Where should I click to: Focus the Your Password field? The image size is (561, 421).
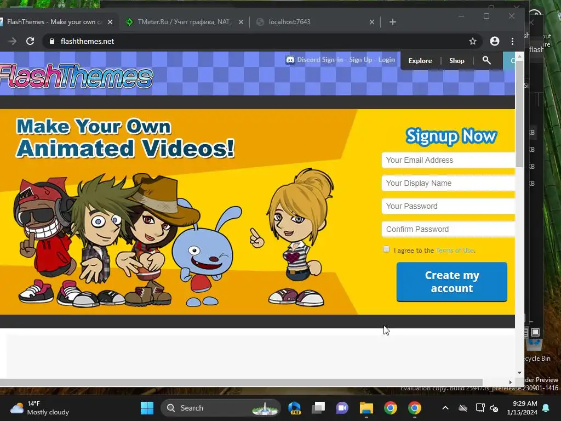point(448,206)
